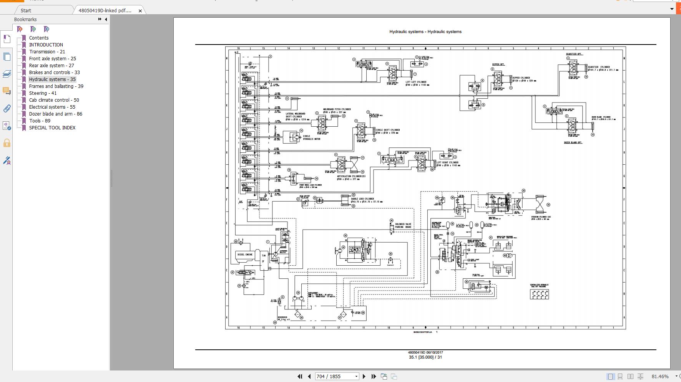Open Tools - 89 bookmark
The image size is (681, 382).
coord(40,121)
